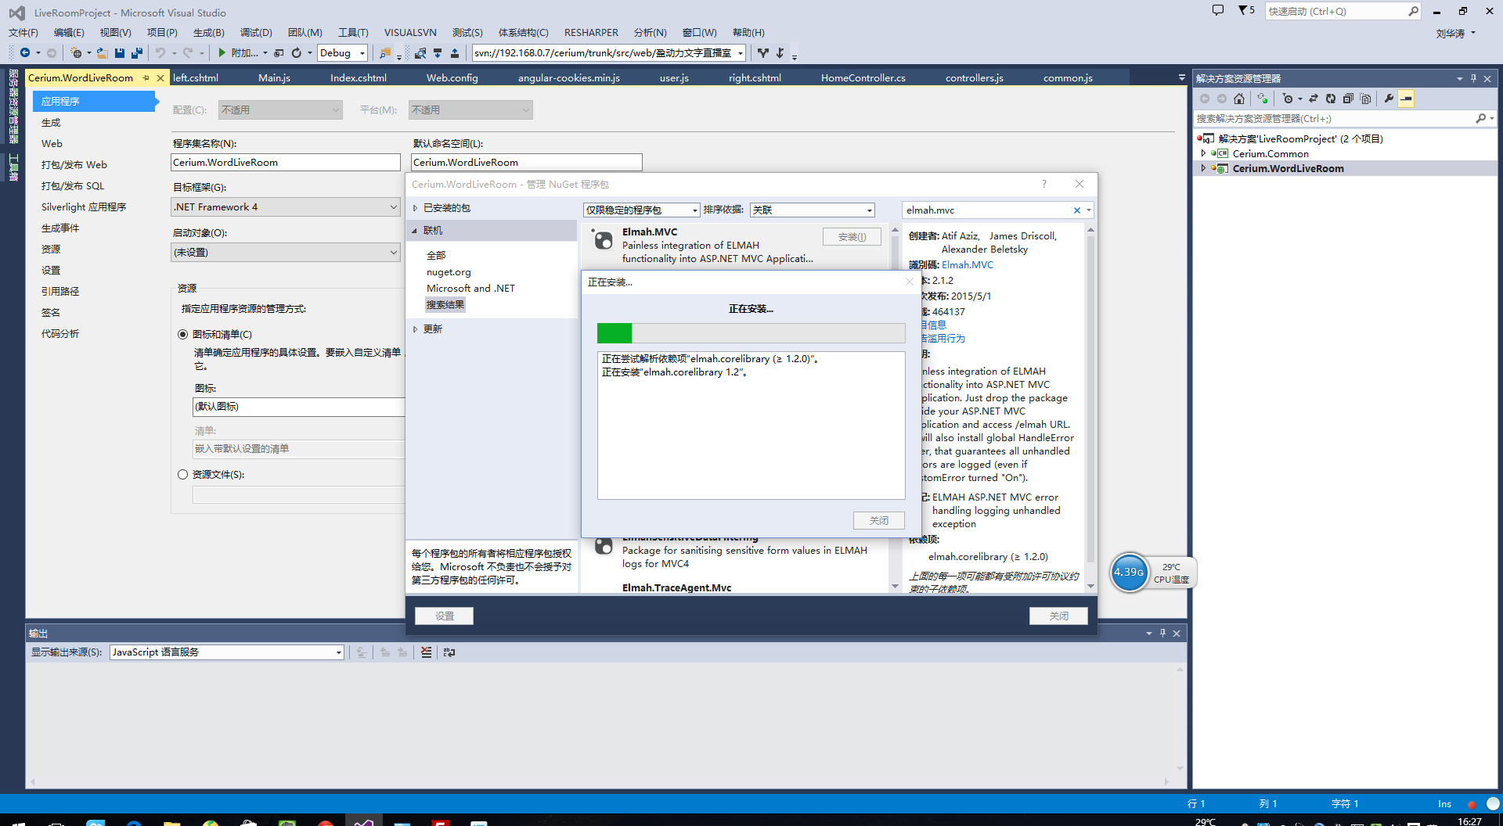Click the undo arrow in toolbar
The image size is (1503, 826).
[160, 52]
